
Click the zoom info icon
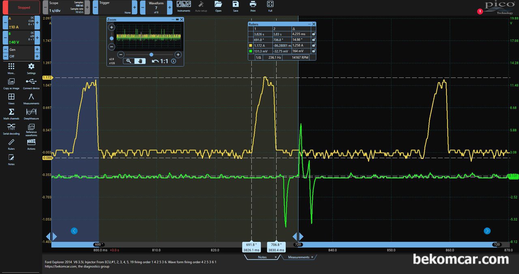tap(174, 61)
